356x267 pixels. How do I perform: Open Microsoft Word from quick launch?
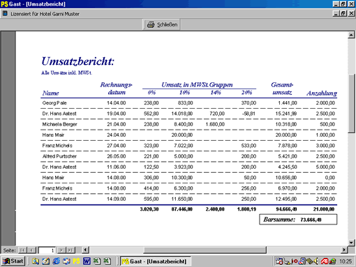click(87, 261)
